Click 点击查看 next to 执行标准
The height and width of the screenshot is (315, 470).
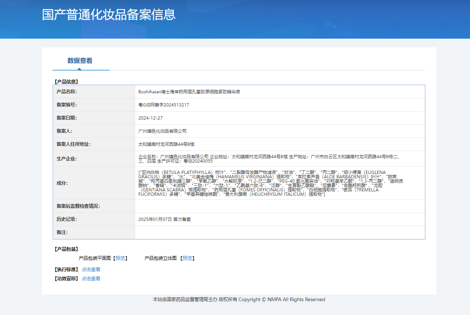coord(91,269)
